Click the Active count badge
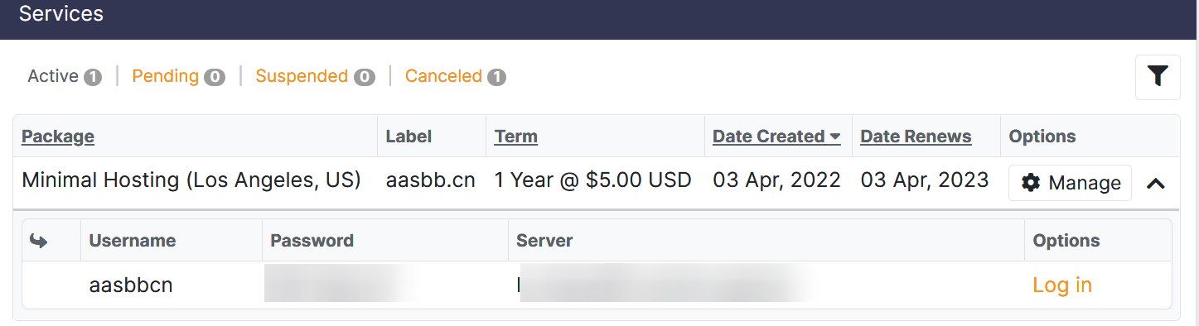This screenshot has height=326, width=1199. [92, 77]
